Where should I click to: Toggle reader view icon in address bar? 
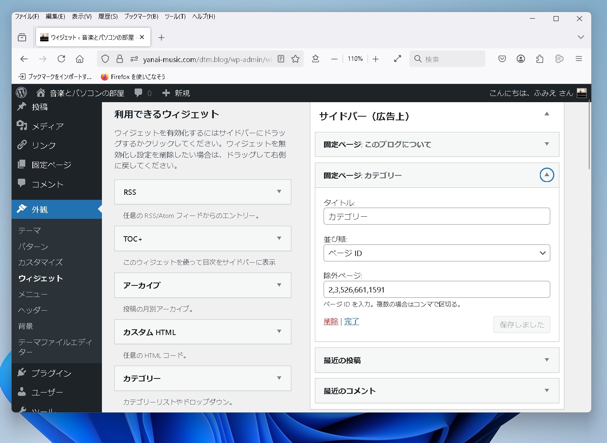281,59
